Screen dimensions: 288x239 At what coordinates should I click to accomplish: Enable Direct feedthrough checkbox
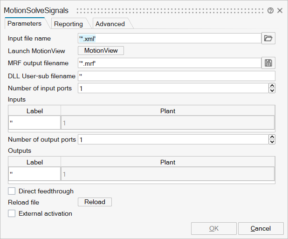(12, 191)
